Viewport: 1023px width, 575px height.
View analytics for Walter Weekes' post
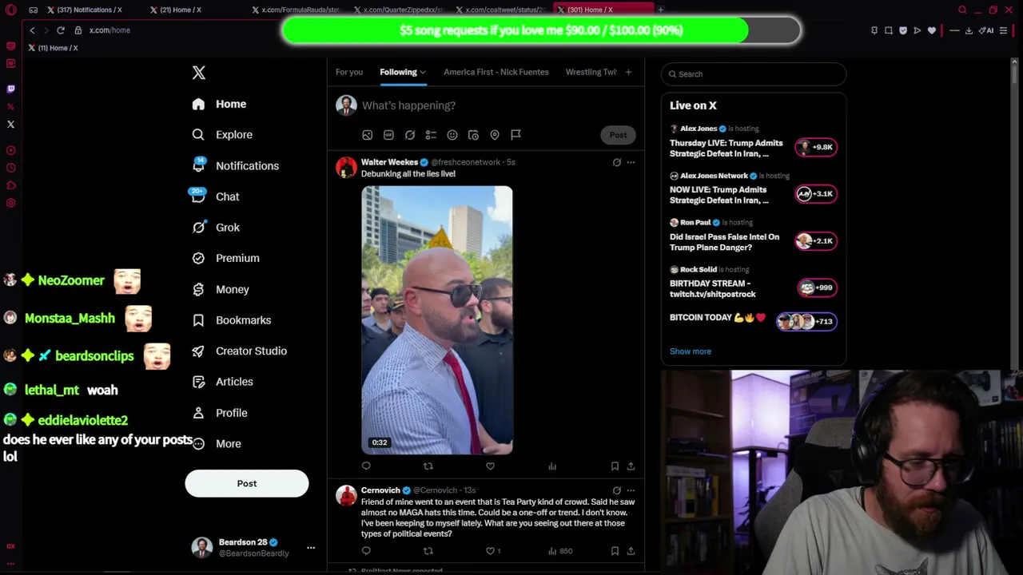tap(552, 466)
